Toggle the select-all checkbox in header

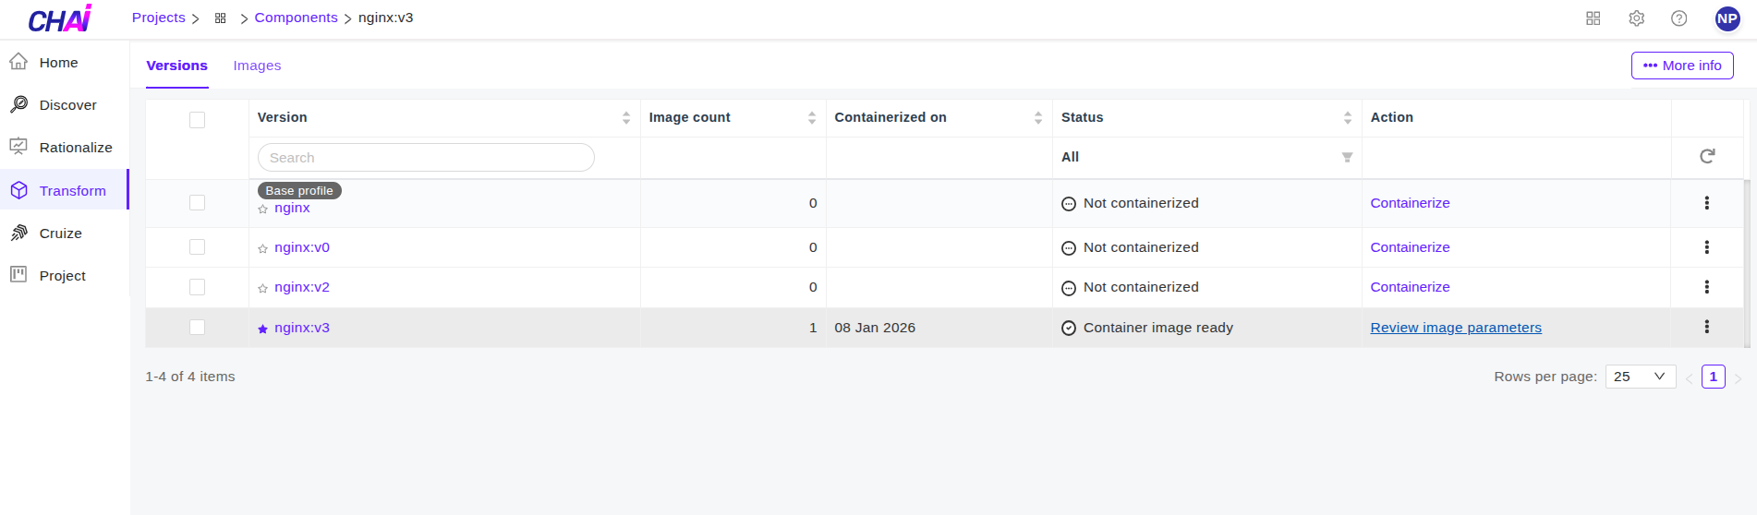click(197, 120)
